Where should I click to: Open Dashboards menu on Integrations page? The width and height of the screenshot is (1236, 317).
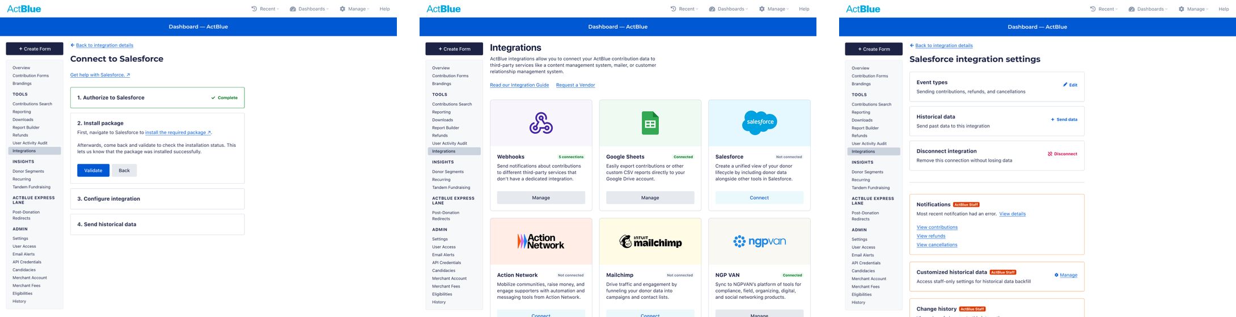[x=729, y=9]
